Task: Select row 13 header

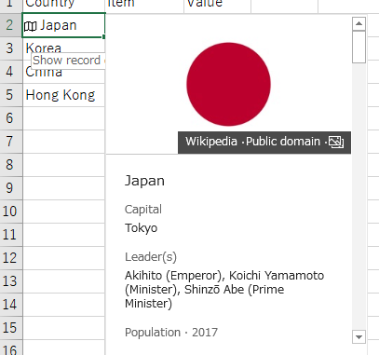Action: [11, 281]
